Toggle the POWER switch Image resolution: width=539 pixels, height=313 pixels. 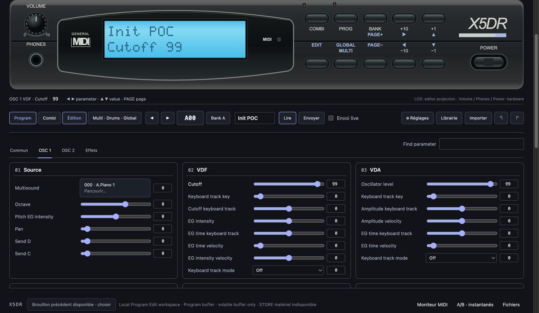point(489,62)
